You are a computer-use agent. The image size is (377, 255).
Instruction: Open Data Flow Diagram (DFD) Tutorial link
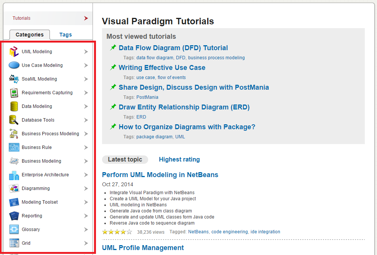tap(173, 48)
